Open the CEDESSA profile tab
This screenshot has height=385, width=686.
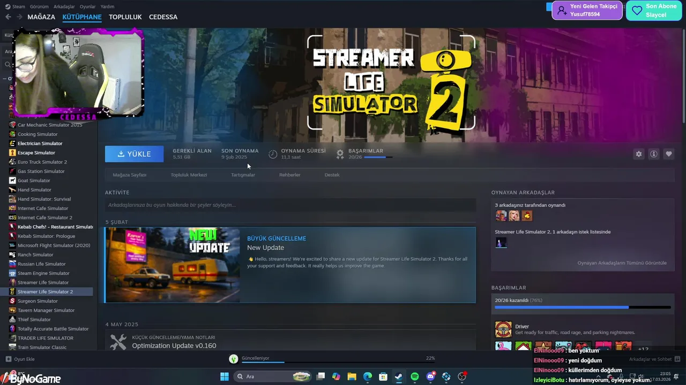pos(163,17)
